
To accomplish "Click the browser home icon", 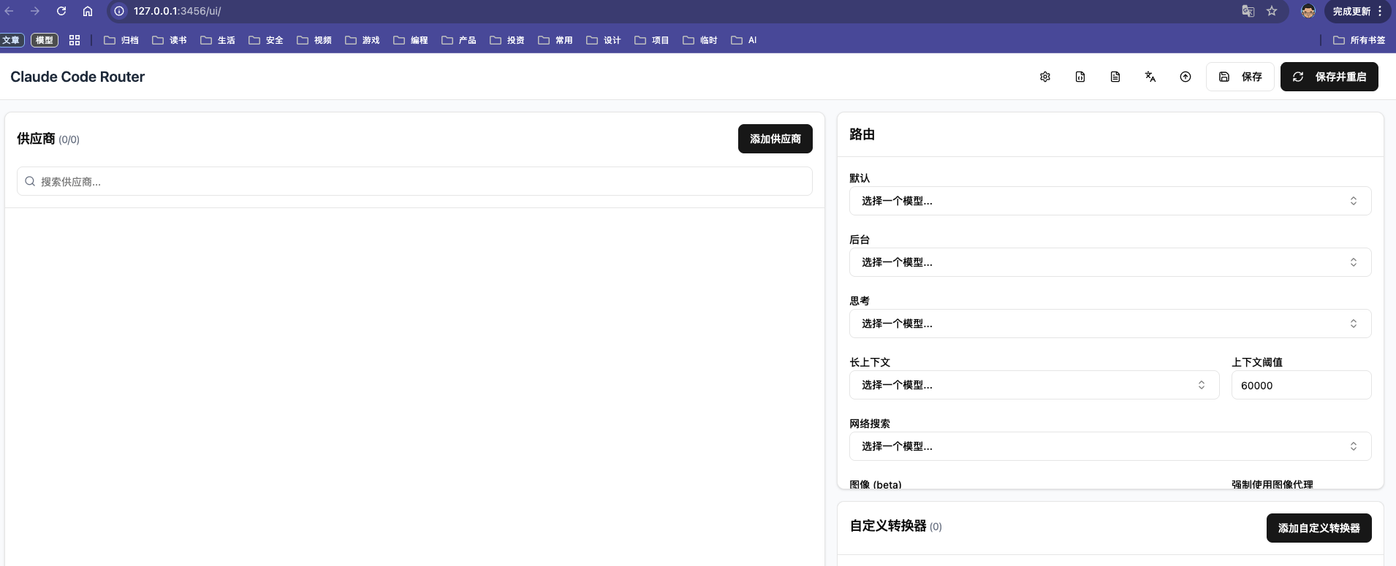I will (88, 11).
